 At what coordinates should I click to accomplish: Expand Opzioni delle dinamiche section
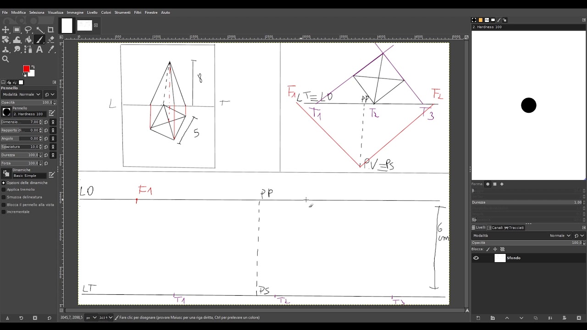pos(4,182)
